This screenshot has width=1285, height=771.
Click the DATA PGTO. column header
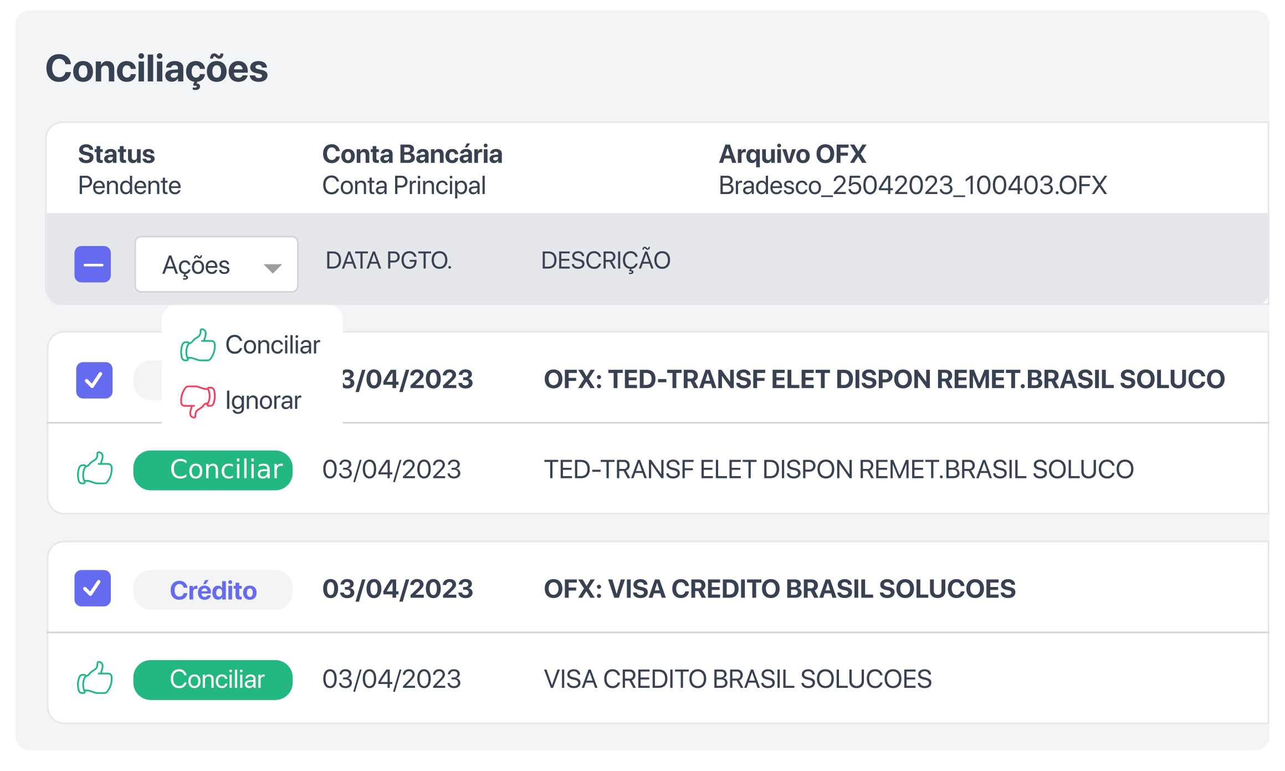tap(388, 261)
